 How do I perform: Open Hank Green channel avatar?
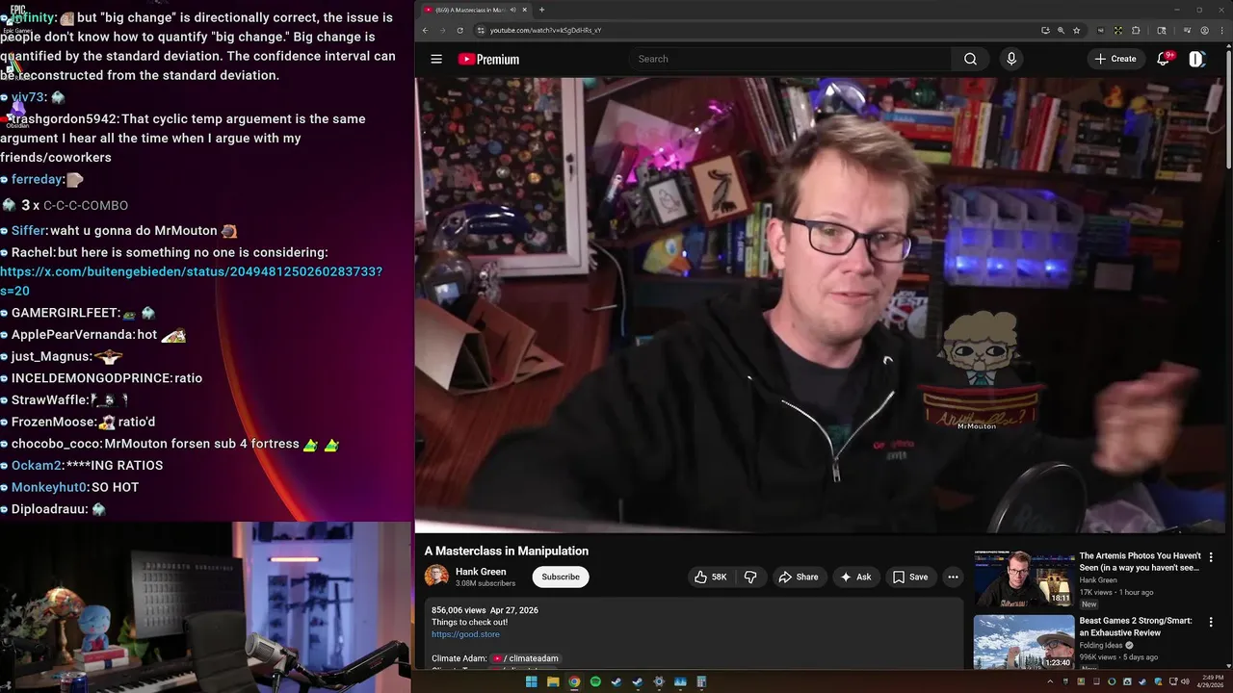click(436, 577)
